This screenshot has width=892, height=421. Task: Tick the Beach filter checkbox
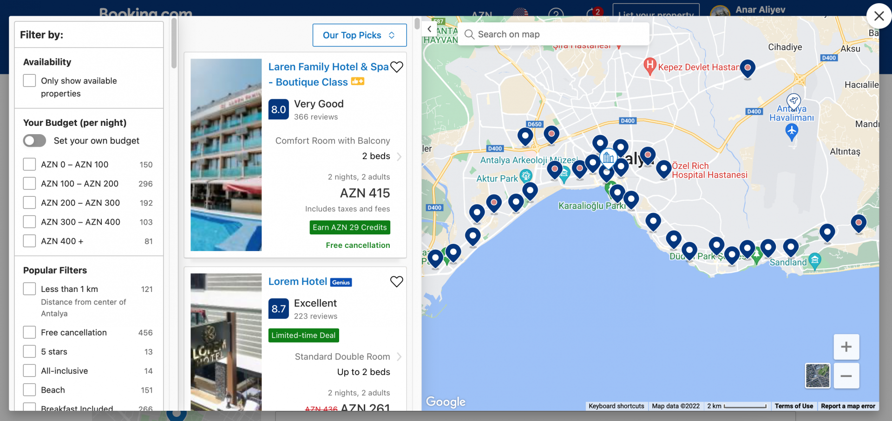point(29,390)
